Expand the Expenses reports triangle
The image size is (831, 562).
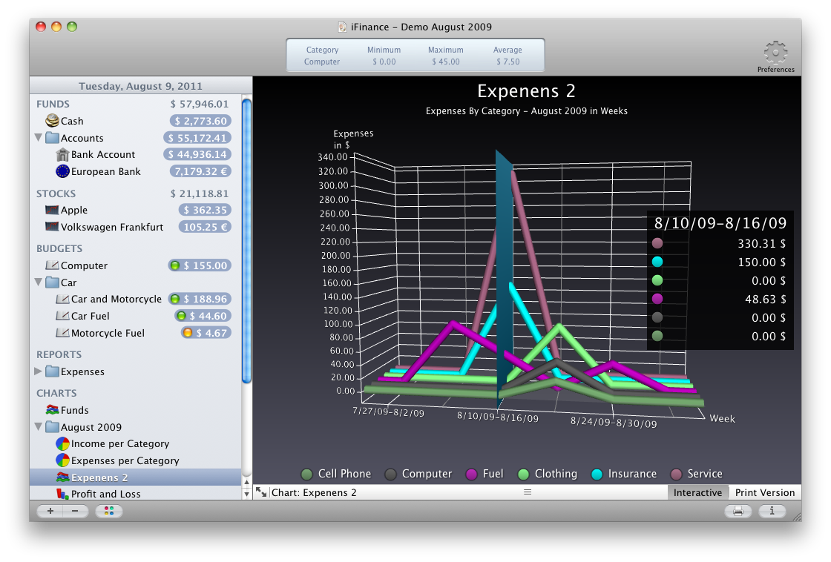coord(38,371)
